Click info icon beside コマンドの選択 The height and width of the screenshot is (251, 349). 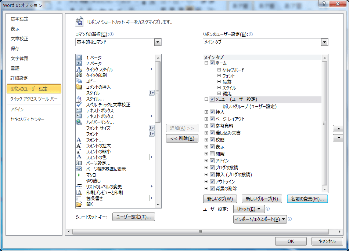(x=112, y=34)
